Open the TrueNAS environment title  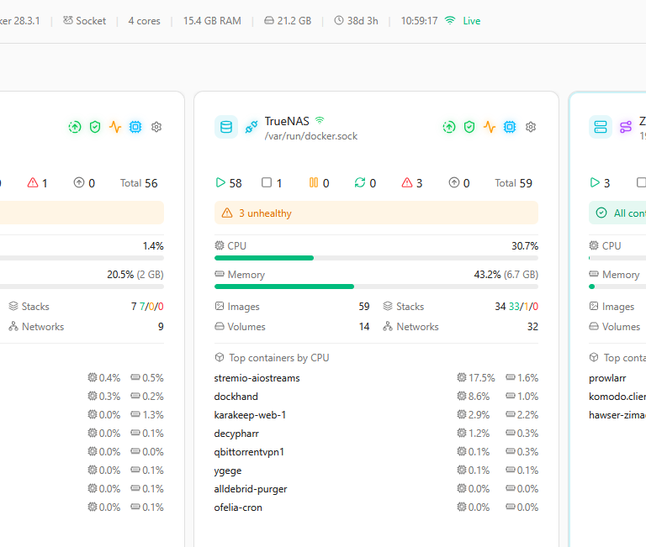coord(287,121)
